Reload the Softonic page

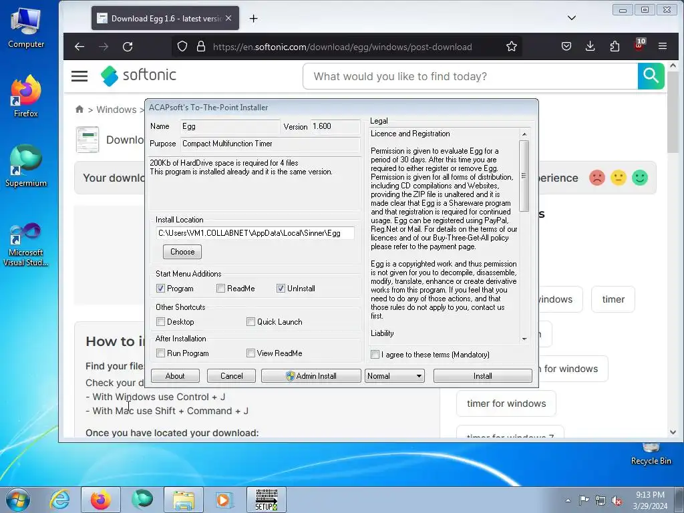coord(128,47)
